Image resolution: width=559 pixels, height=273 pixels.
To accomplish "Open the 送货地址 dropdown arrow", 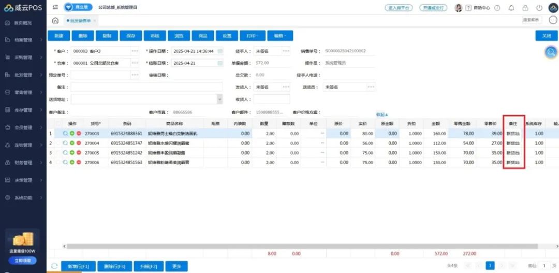I will coord(219,99).
